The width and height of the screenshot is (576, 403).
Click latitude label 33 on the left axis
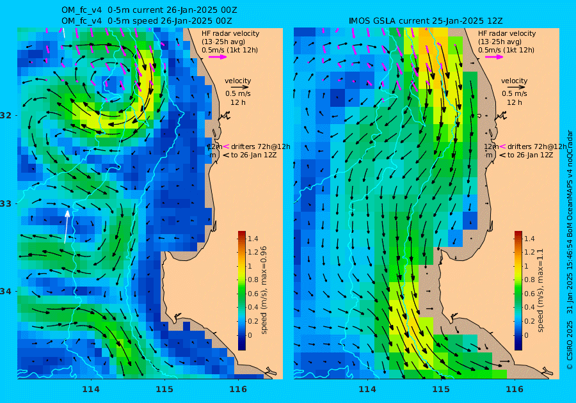click(6, 203)
